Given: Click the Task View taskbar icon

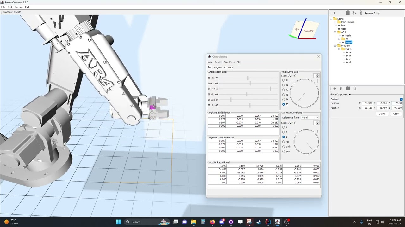Looking at the screenshot, I should tap(175, 222).
